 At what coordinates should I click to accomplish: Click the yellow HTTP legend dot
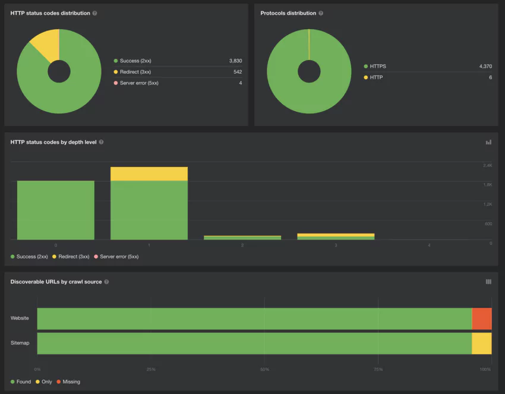coord(367,77)
